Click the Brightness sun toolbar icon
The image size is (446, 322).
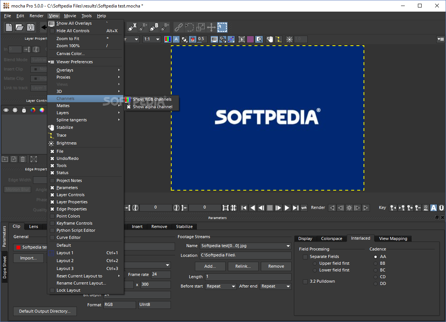coord(289,39)
